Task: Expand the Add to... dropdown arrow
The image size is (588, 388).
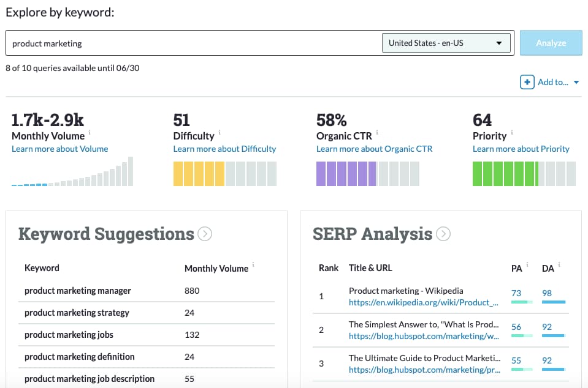Action: pyautogui.click(x=576, y=83)
